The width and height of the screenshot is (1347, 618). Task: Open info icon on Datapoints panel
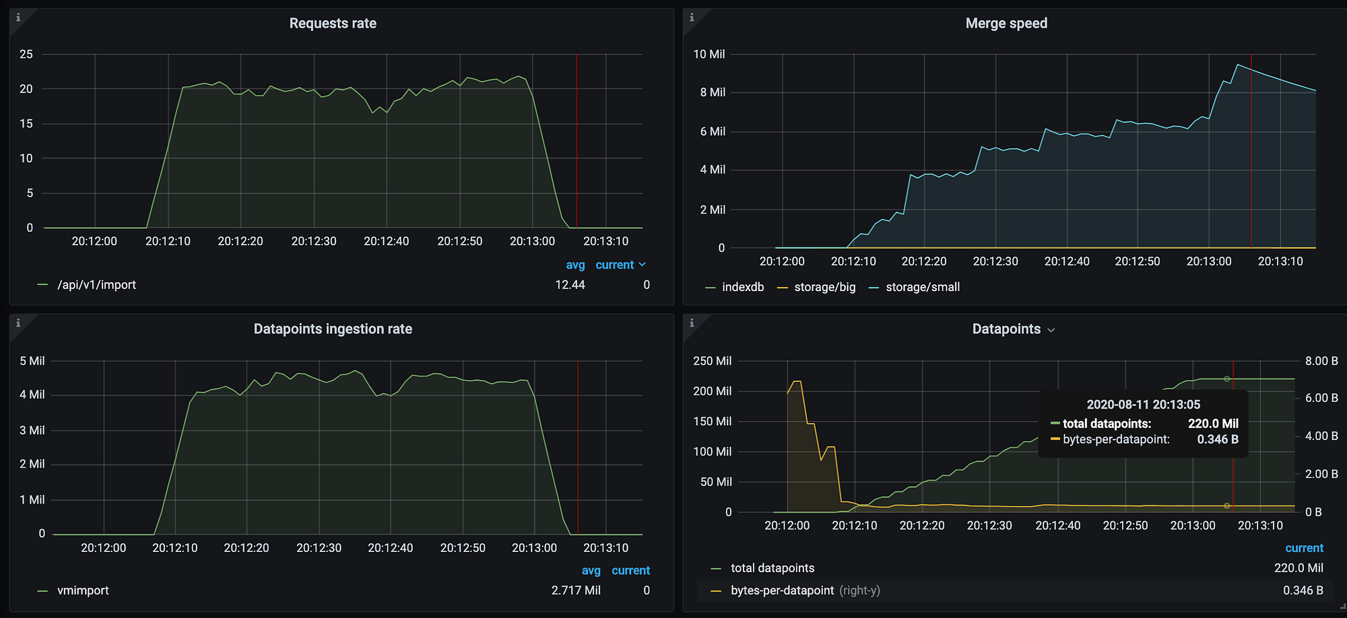[692, 323]
